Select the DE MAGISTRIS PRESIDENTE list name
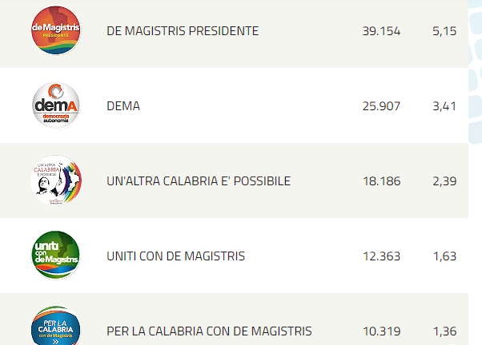 [183, 31]
